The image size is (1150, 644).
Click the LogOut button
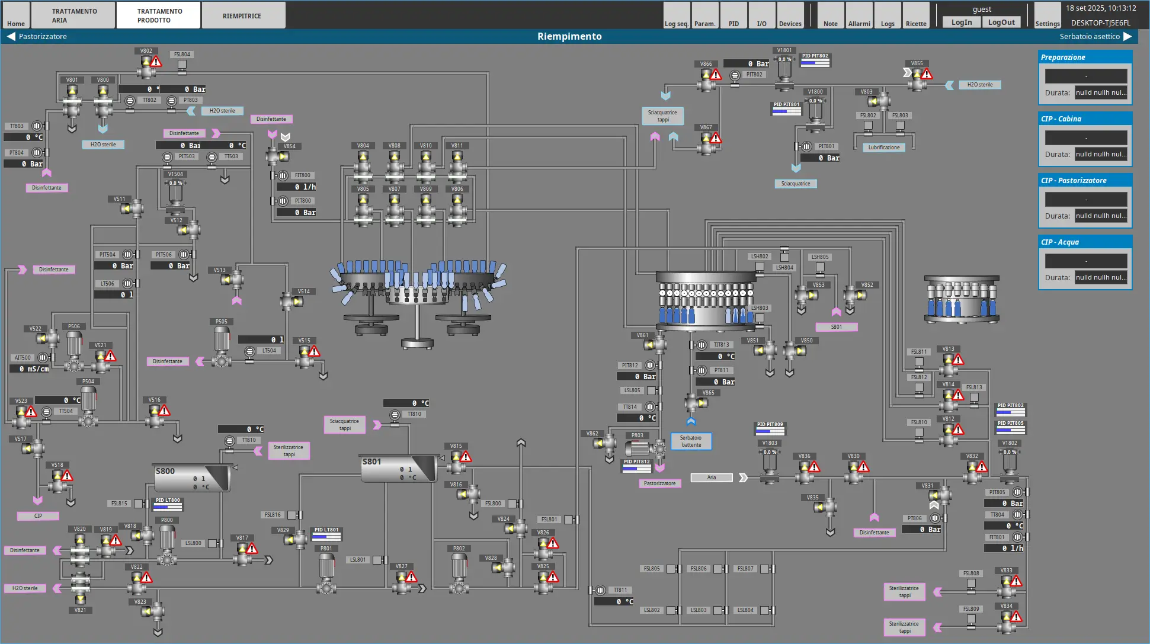(1001, 22)
